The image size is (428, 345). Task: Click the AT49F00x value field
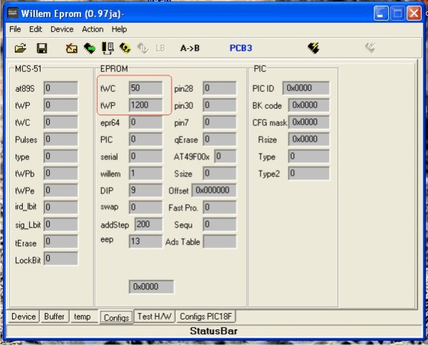point(225,156)
